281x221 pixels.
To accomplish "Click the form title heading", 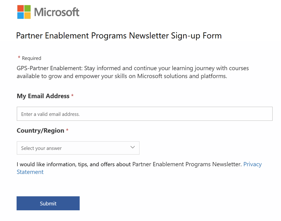I will (x=119, y=36).
